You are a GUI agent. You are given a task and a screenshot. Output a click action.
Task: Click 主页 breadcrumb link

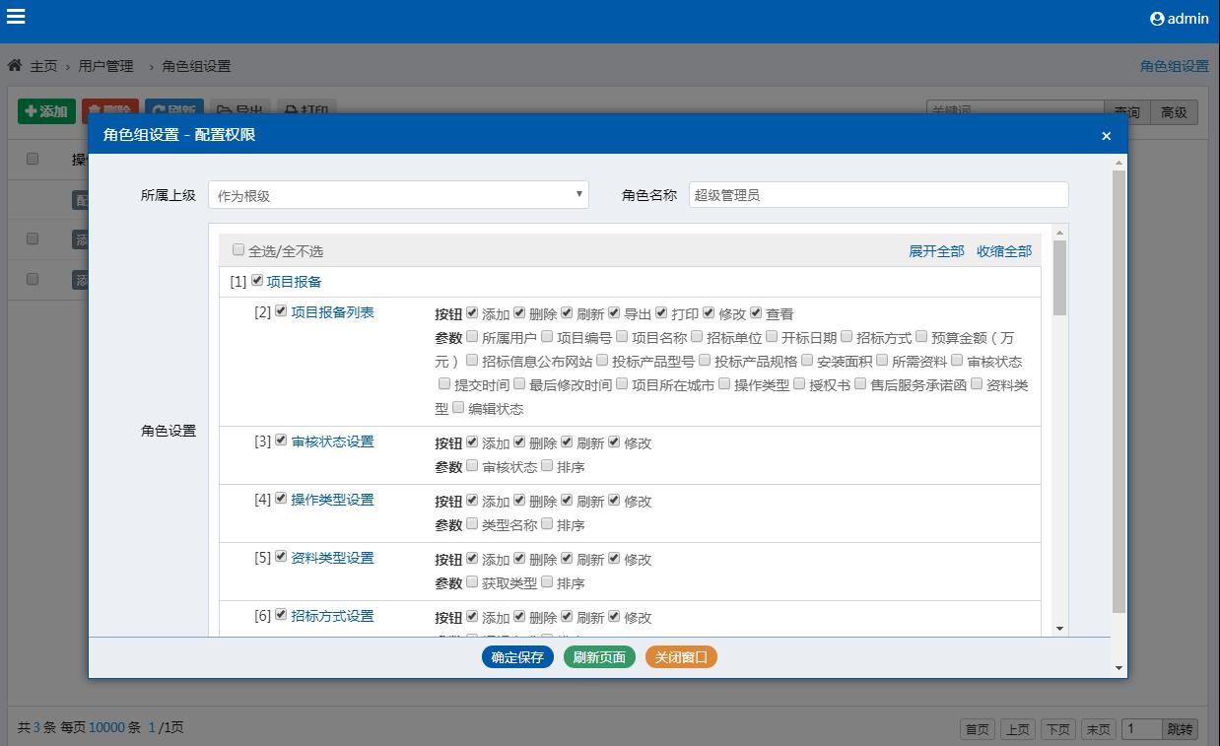click(43, 66)
